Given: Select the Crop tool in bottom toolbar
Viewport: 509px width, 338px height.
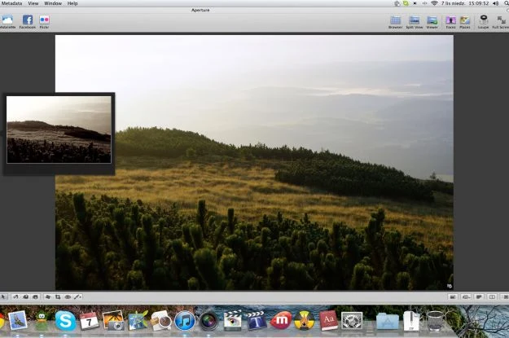Looking at the screenshot, I should (58, 296).
